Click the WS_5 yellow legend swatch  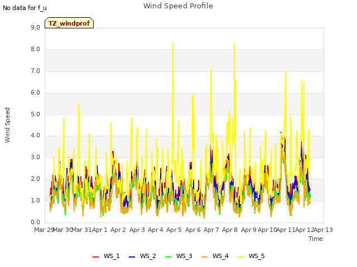point(240,256)
